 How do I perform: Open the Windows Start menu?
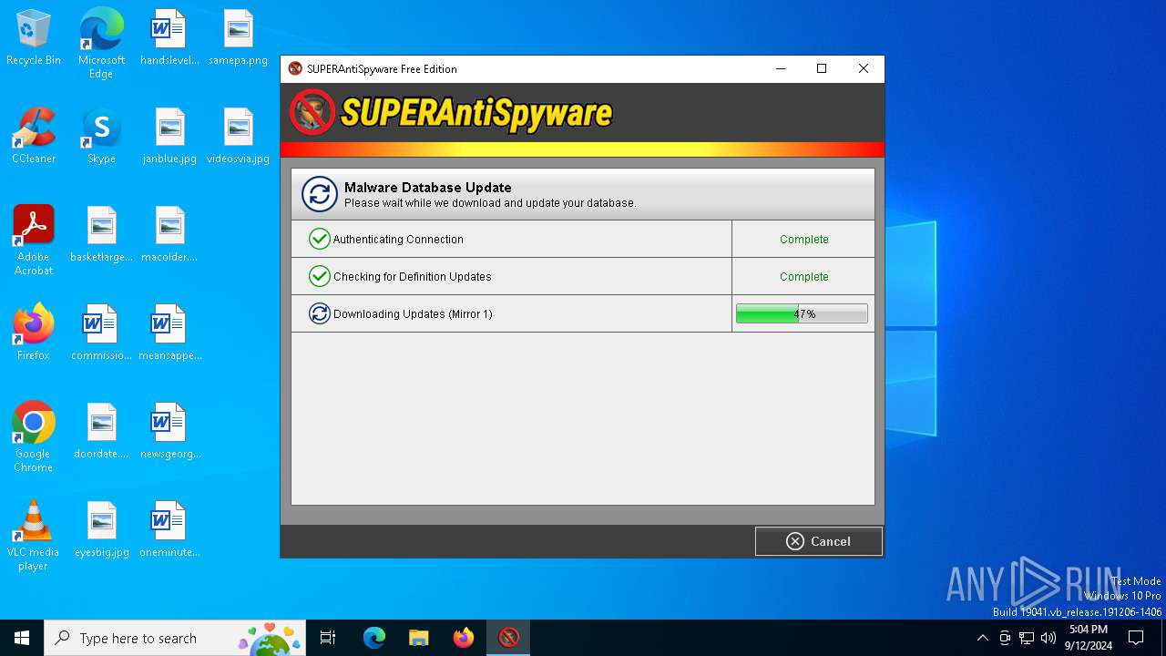pyautogui.click(x=22, y=638)
